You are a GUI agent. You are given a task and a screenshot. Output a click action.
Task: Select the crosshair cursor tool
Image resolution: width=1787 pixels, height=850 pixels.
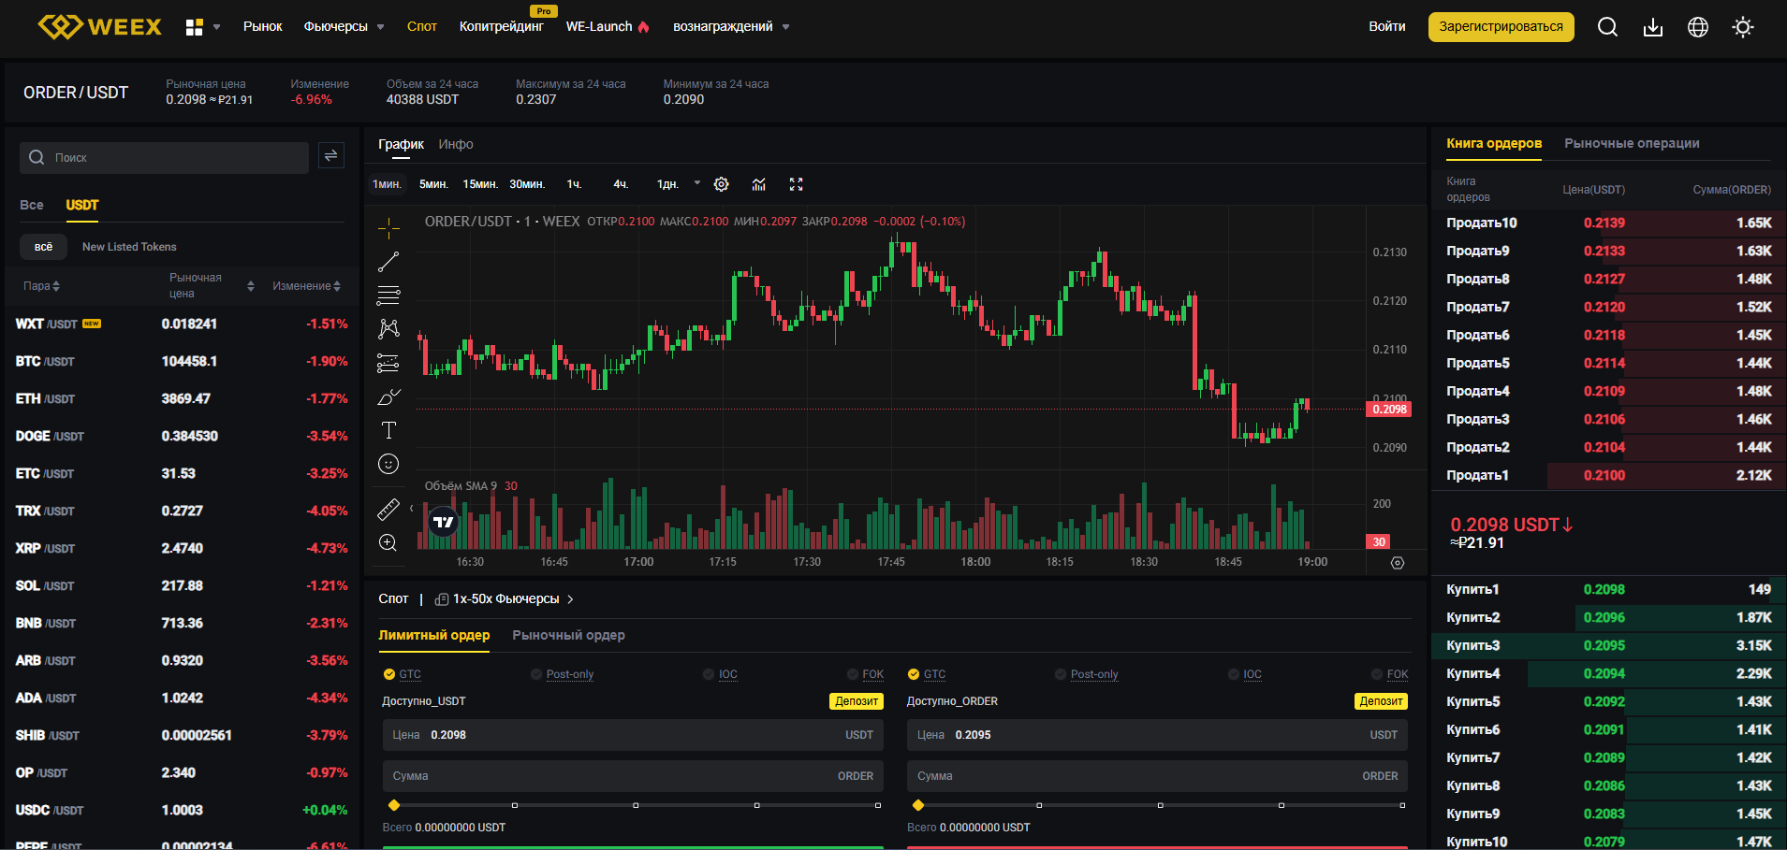click(388, 228)
